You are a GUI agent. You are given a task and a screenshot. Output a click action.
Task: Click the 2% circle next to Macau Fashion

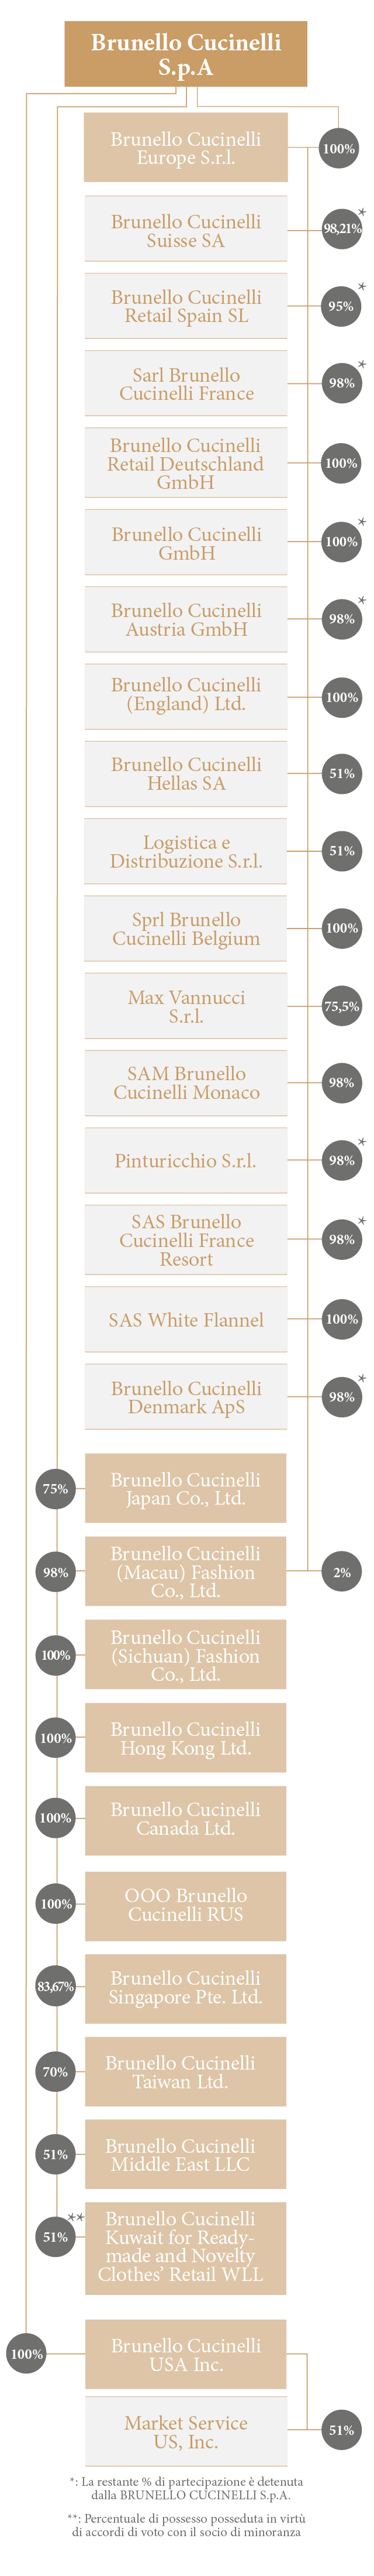click(341, 1572)
